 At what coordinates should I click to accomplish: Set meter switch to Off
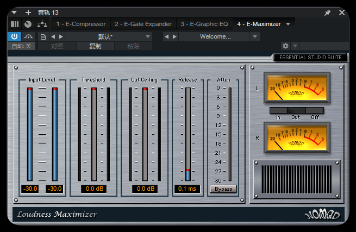tap(315, 110)
